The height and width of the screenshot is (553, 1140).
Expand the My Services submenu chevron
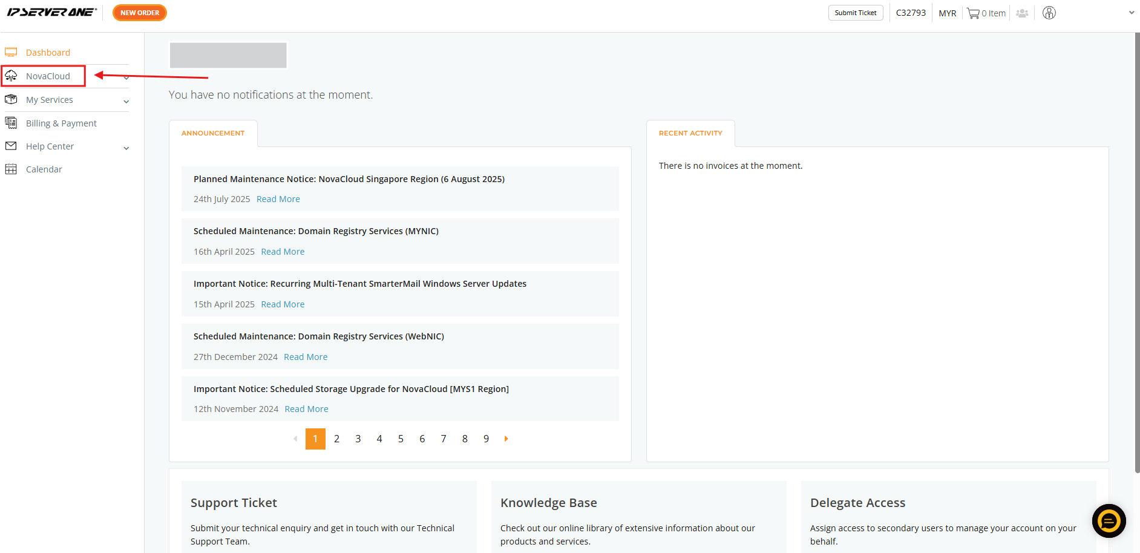[x=126, y=102]
